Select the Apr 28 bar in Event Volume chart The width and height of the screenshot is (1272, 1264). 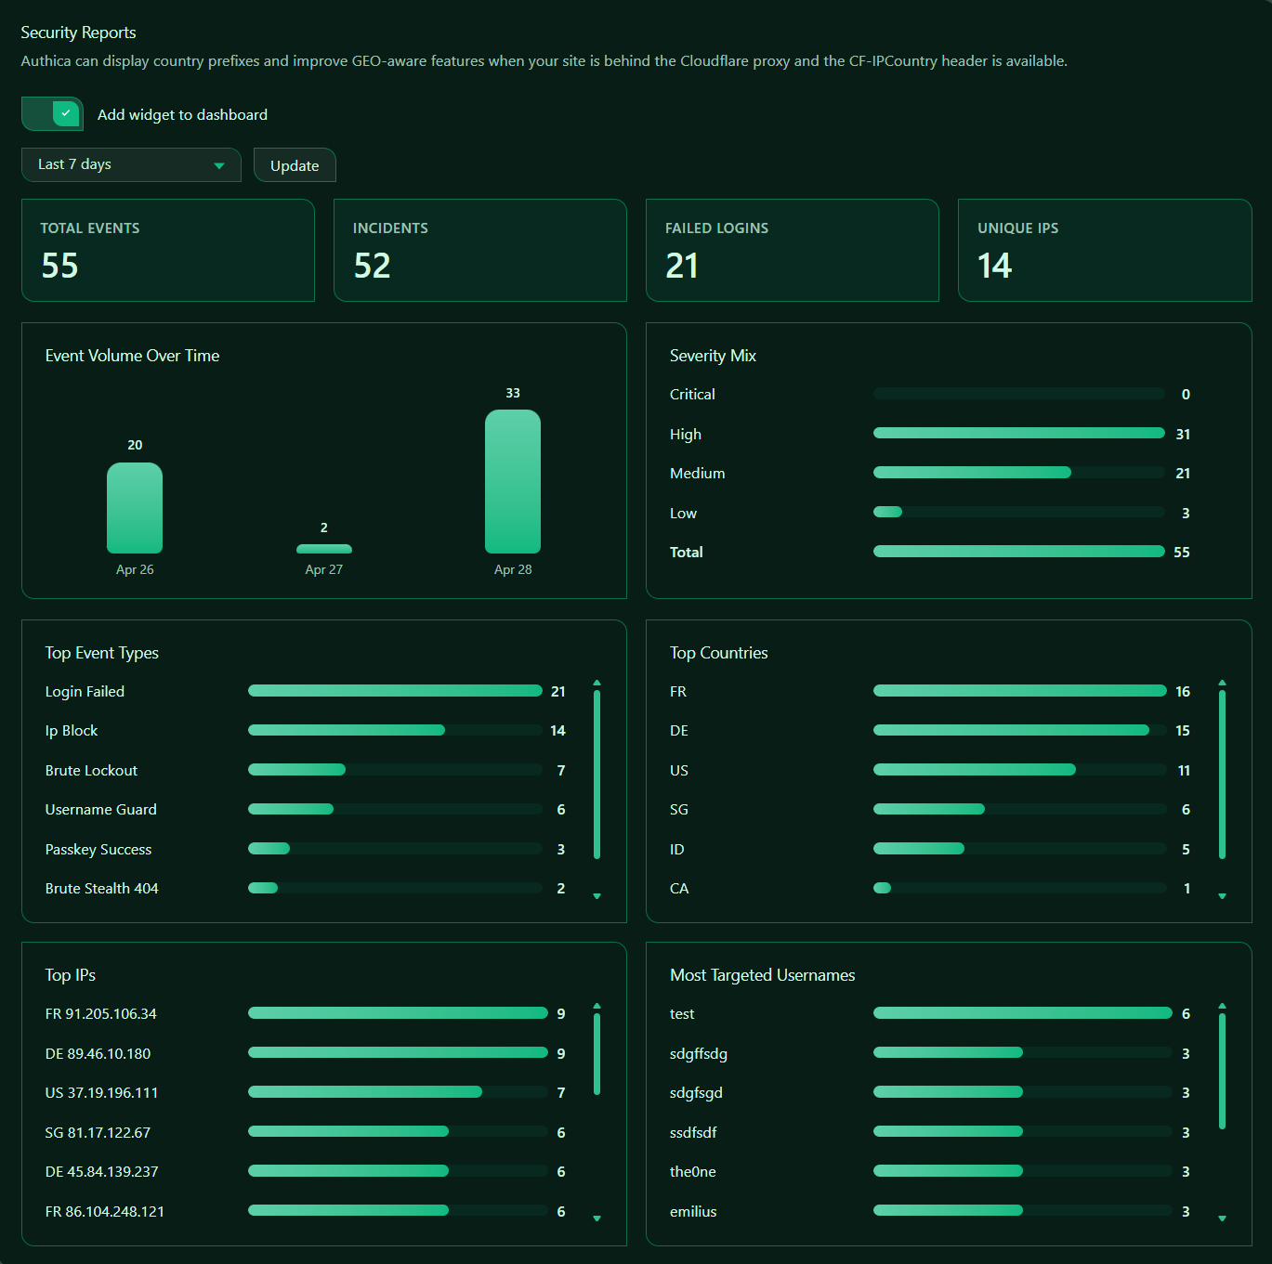513,481
